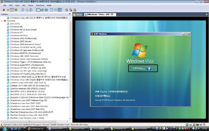Select [KNOPPIX-V5.0.1-2006.06.01-CD-EN]

(27, 91)
